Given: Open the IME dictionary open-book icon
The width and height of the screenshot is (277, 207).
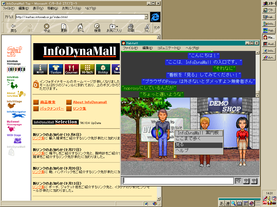Looking at the screenshot, I should (239, 203).
